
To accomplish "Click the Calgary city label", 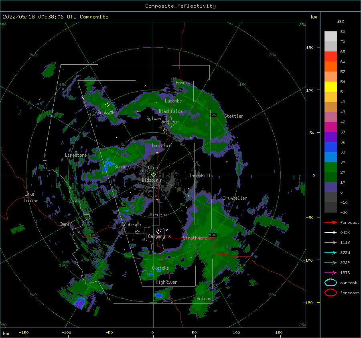I will pos(156,236).
